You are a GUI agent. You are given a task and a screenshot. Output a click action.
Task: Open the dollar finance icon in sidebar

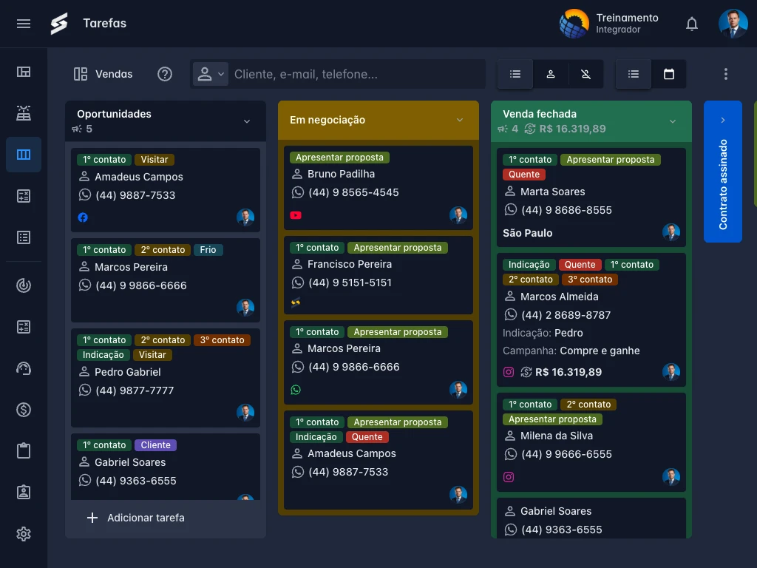point(24,410)
